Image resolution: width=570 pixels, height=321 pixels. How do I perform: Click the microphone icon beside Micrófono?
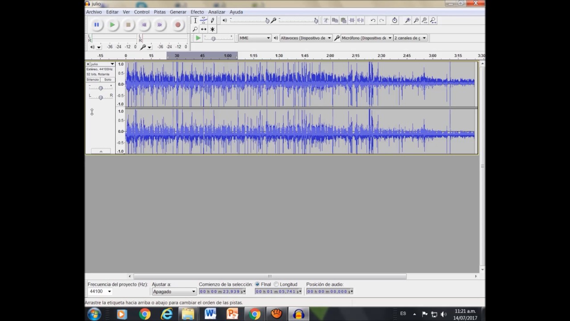pyautogui.click(x=337, y=38)
